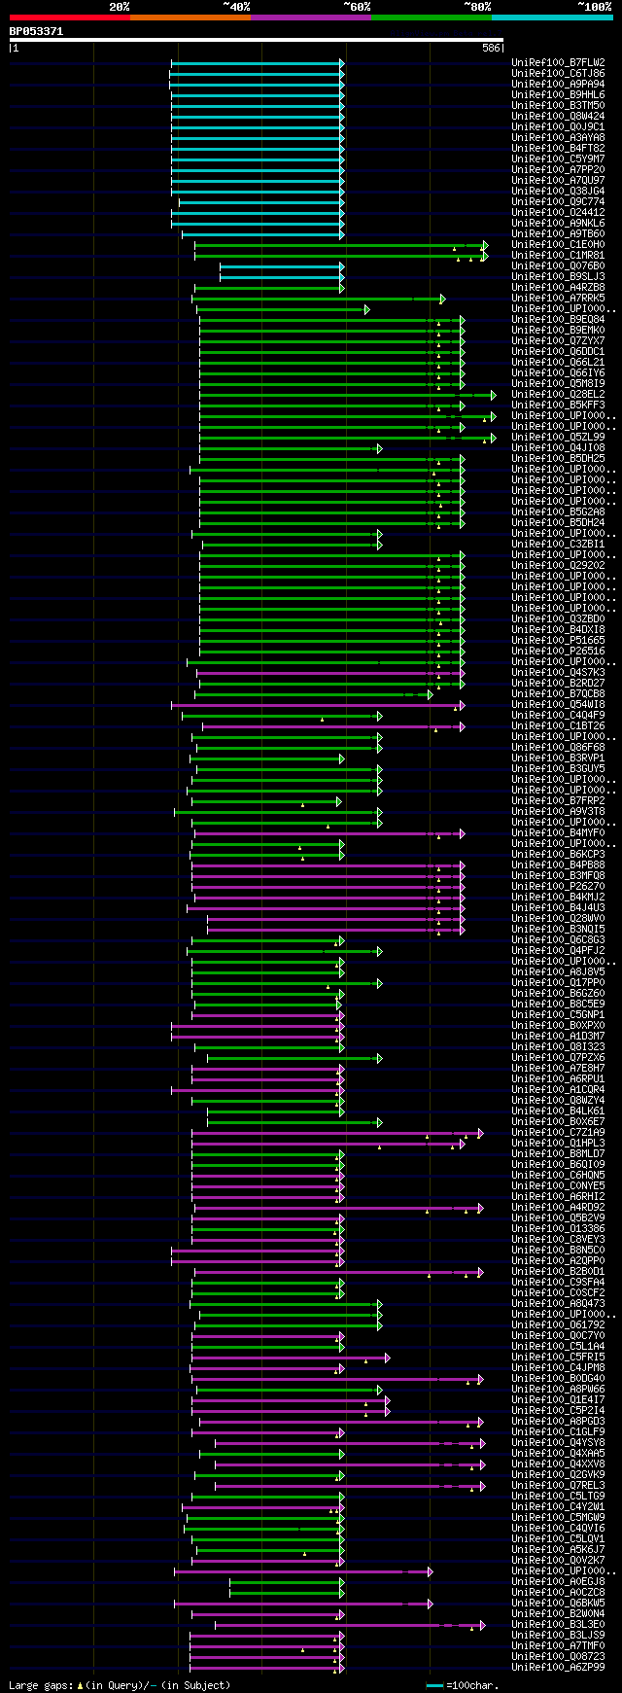Open hit UniRef100_C6TJ86
The height and width of the screenshot is (1693, 622).
558,74
